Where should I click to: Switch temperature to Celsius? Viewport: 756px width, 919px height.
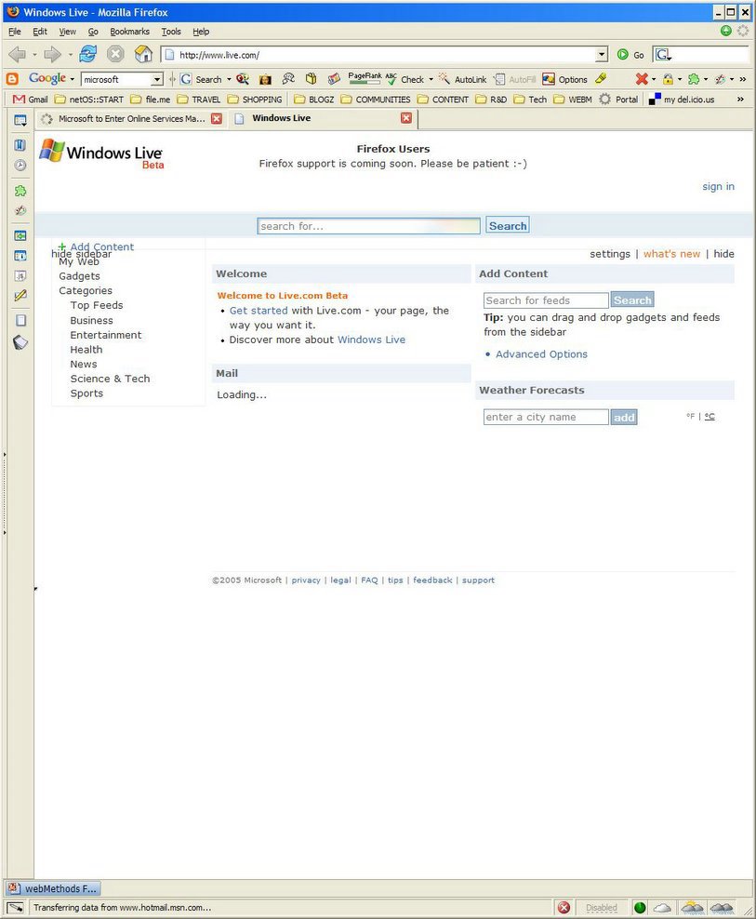tap(710, 416)
